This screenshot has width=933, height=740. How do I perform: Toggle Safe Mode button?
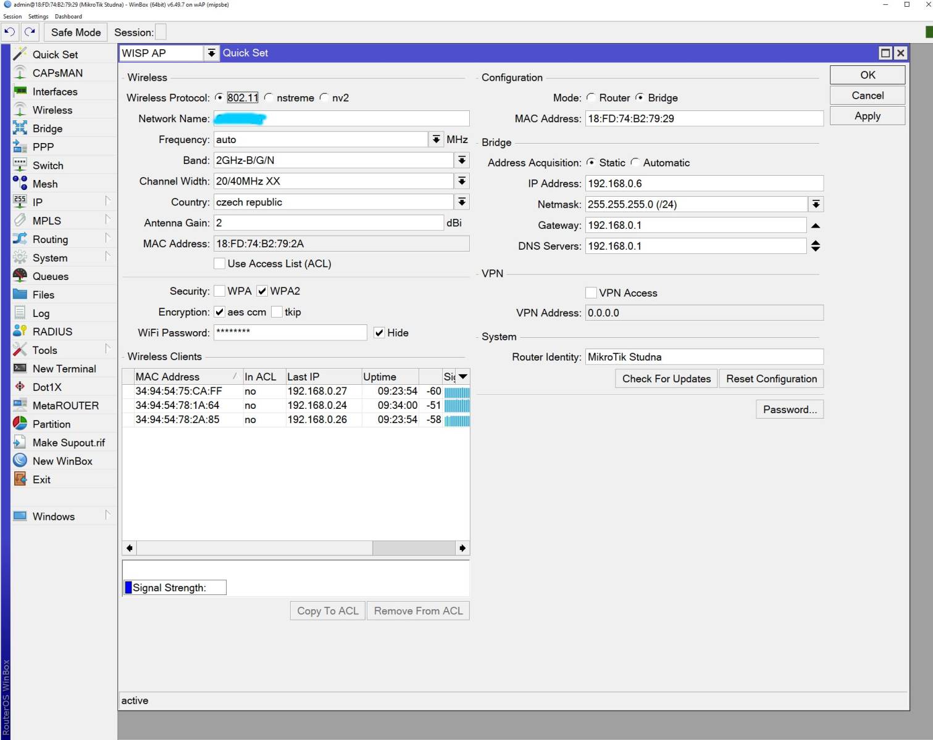tap(76, 32)
